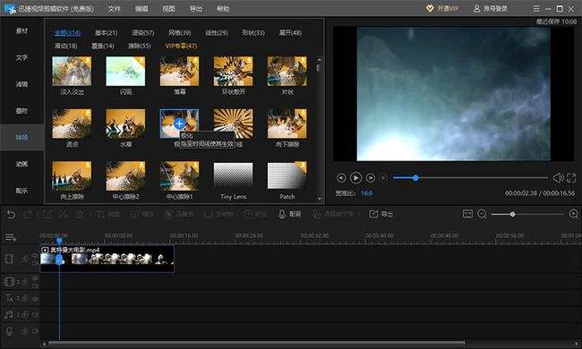Click the preview volume speaker icon

(558, 178)
